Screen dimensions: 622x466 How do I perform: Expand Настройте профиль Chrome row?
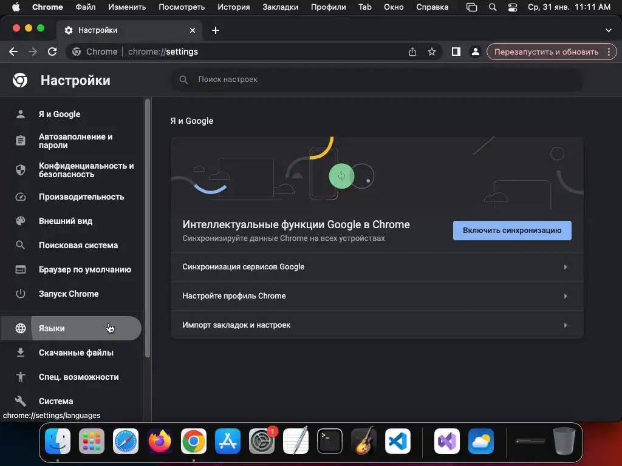377,296
